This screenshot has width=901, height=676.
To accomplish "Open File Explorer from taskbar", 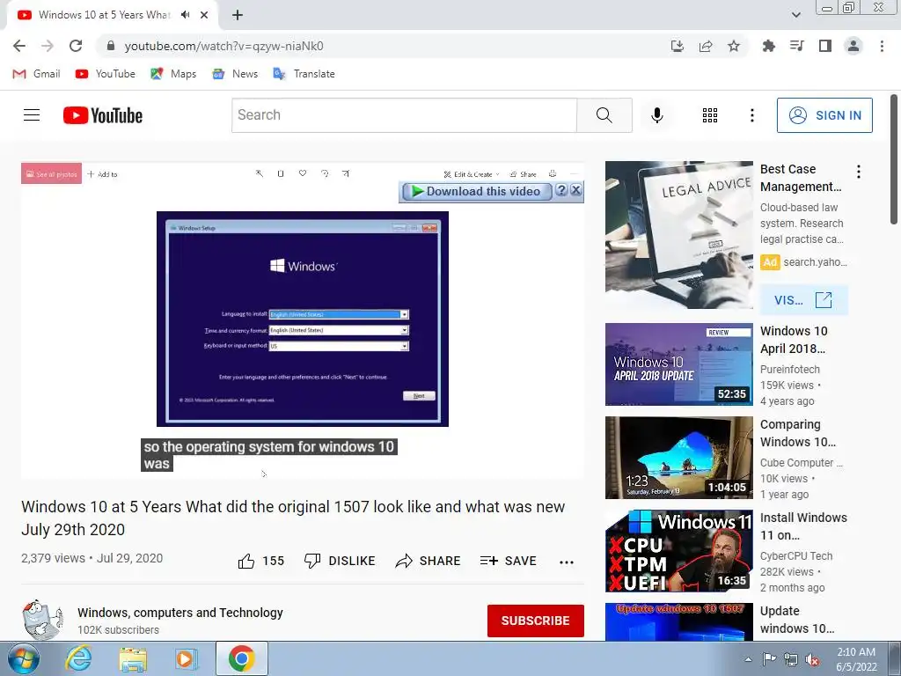I will tap(133, 659).
